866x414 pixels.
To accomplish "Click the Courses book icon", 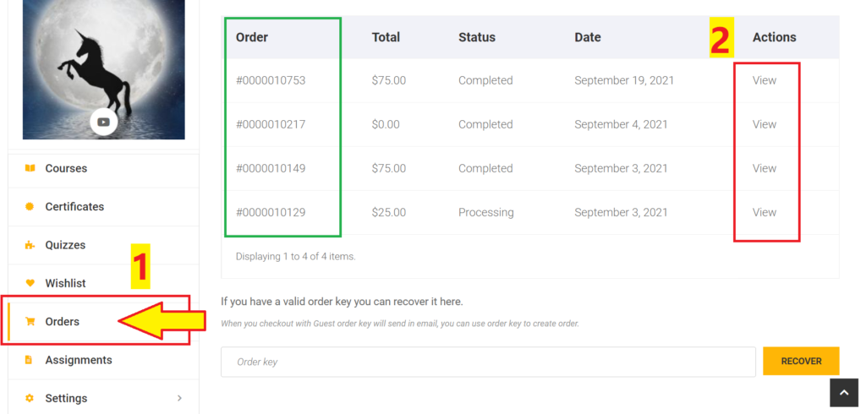I will coord(30,168).
